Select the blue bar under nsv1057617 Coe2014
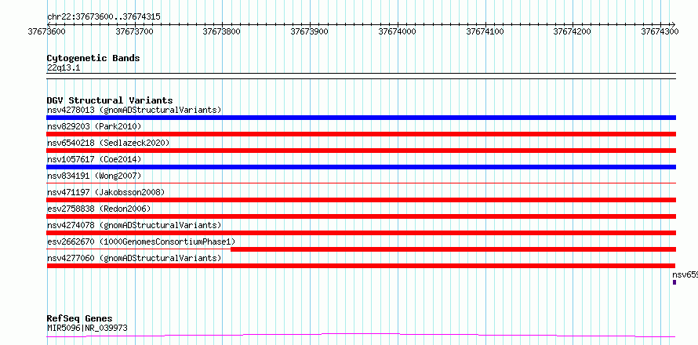Screen dimensions: 698x345 coord(361,167)
